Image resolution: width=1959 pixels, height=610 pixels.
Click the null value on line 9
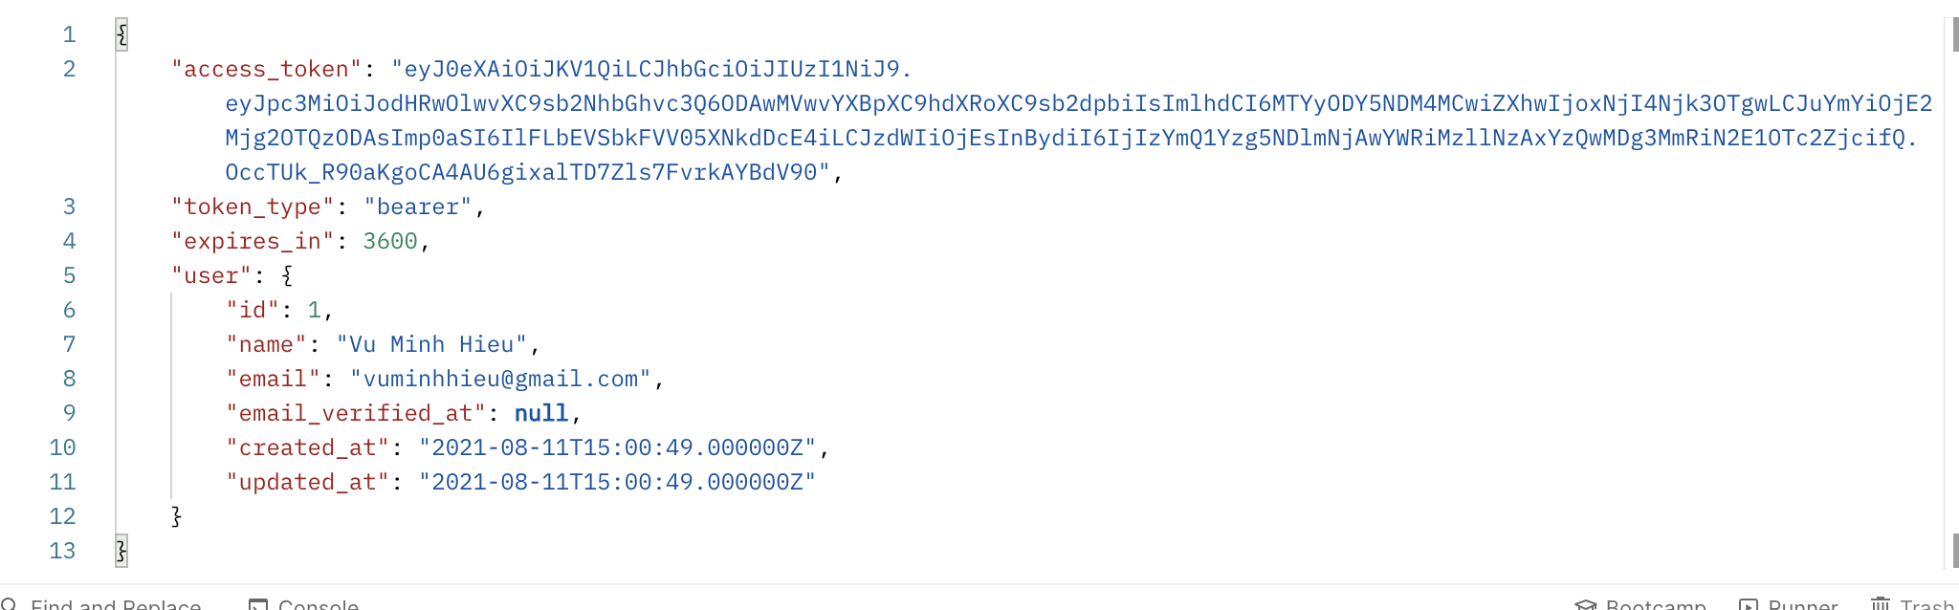click(x=540, y=413)
